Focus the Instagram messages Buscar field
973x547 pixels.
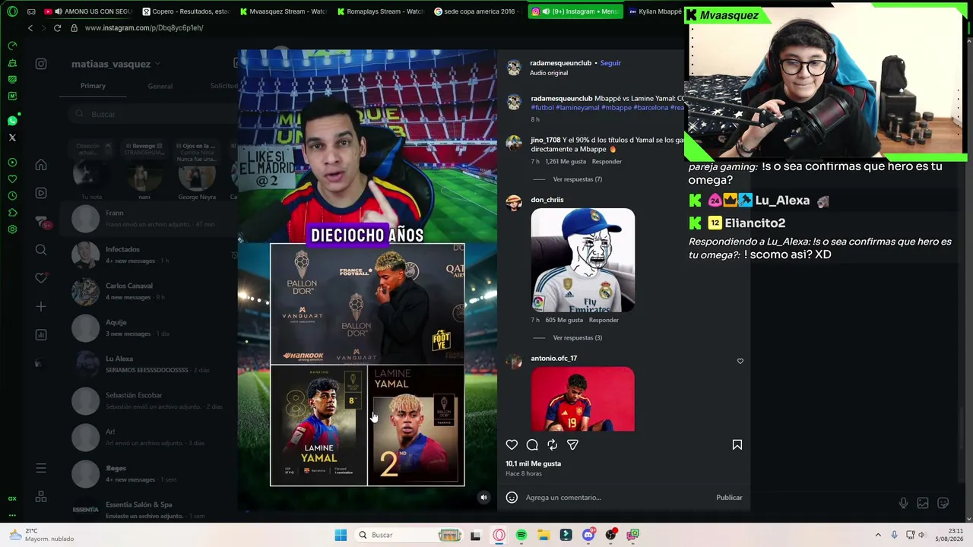[x=152, y=114]
